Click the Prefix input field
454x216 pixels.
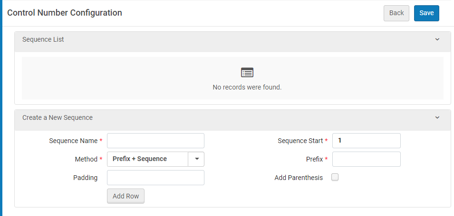point(366,159)
